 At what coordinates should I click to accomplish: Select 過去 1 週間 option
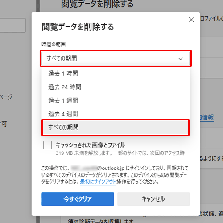[116, 100]
